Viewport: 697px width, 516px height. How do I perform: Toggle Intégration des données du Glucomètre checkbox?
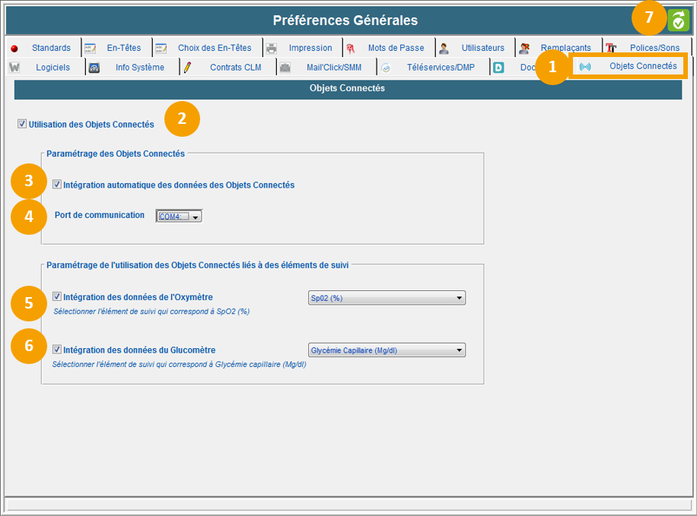pos(57,350)
